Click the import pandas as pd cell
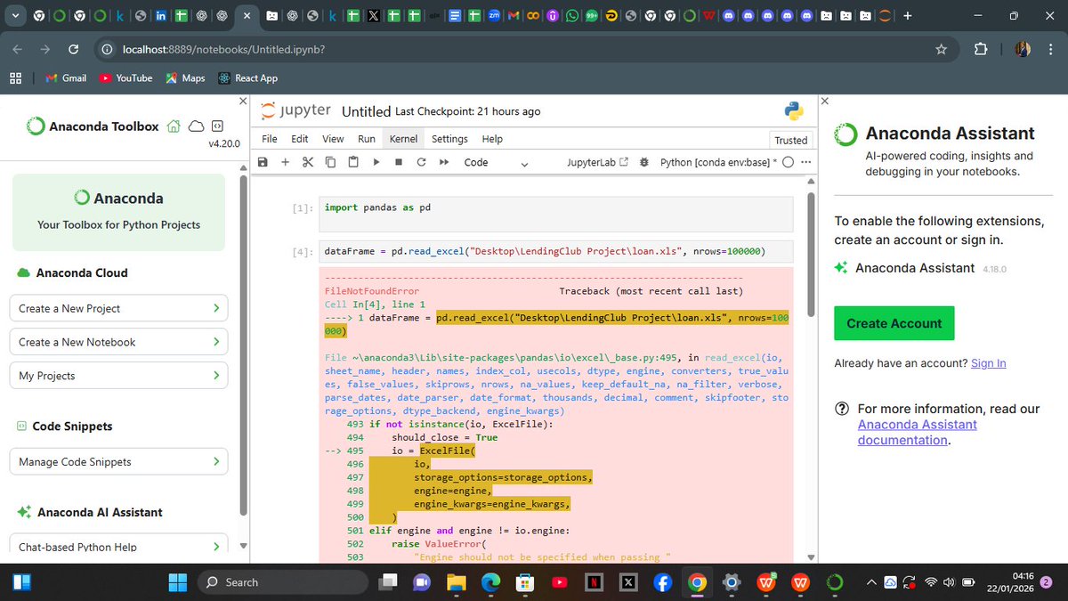 click(556, 214)
